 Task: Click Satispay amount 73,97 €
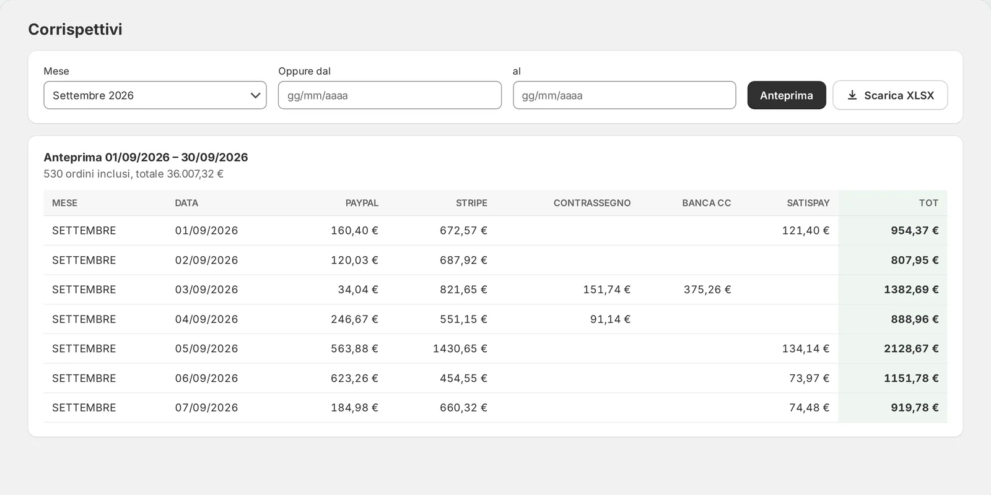tap(810, 379)
